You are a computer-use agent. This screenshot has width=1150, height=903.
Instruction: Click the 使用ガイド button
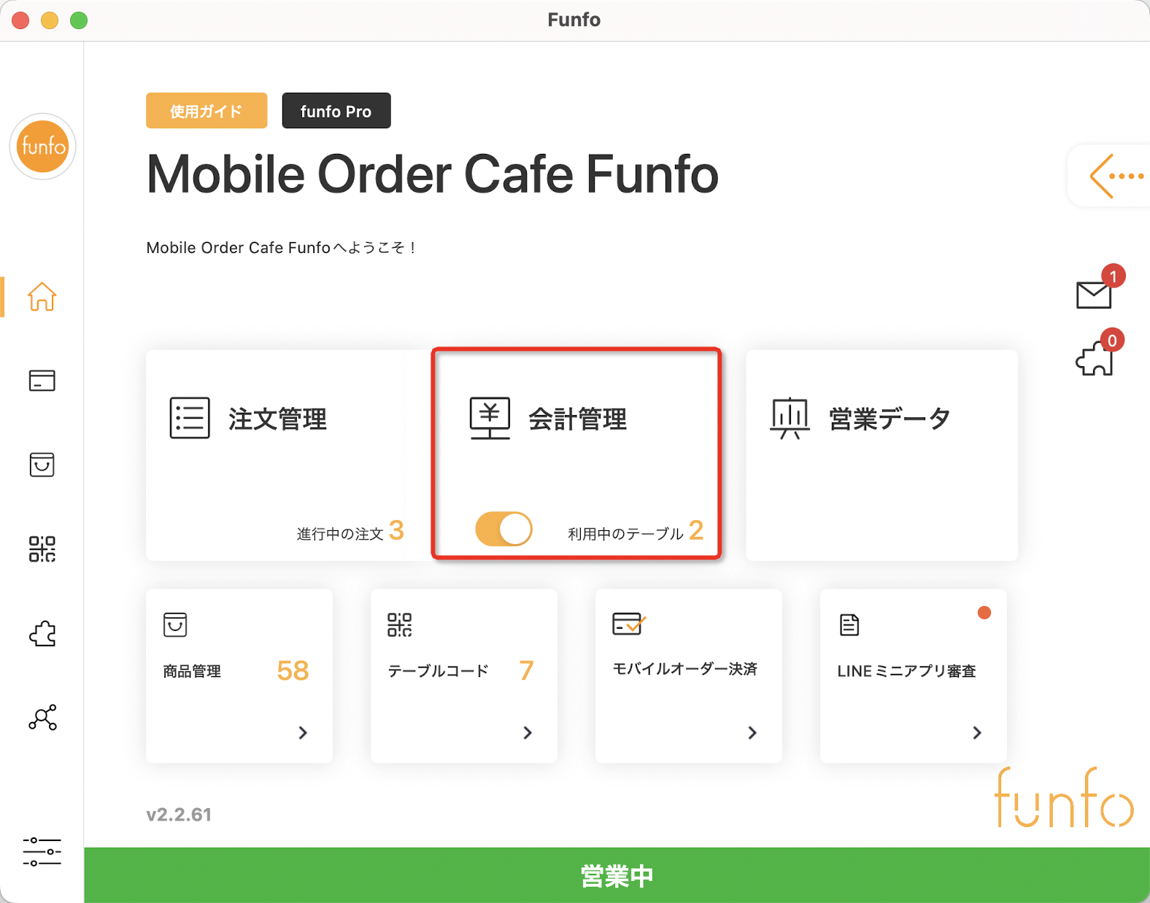(x=207, y=111)
